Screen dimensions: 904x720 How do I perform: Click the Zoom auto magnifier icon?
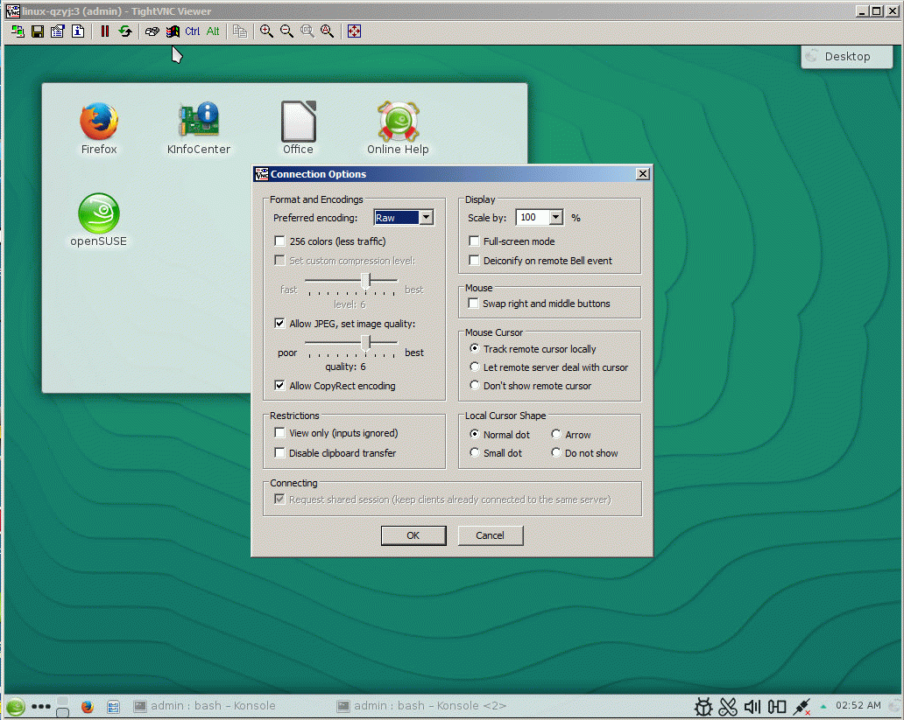(x=327, y=31)
